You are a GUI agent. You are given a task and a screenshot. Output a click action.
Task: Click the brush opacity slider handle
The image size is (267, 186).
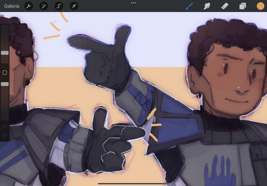(5, 84)
